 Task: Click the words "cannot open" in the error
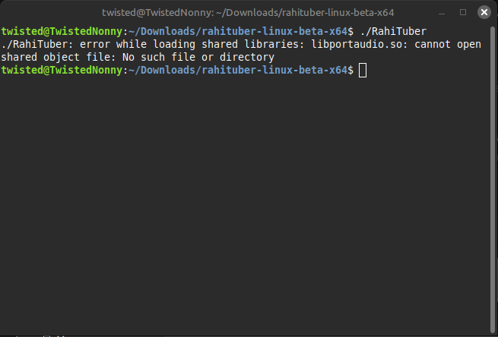448,44
